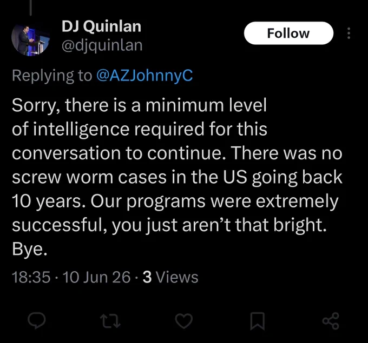Repost this tweet using the retweet icon
Image resolution: width=368 pixels, height=343 pixels.
[110, 321]
